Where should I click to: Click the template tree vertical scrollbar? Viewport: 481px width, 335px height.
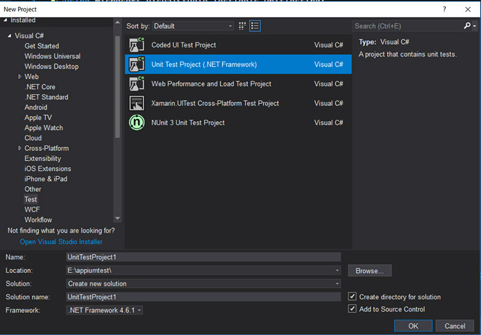[118, 90]
